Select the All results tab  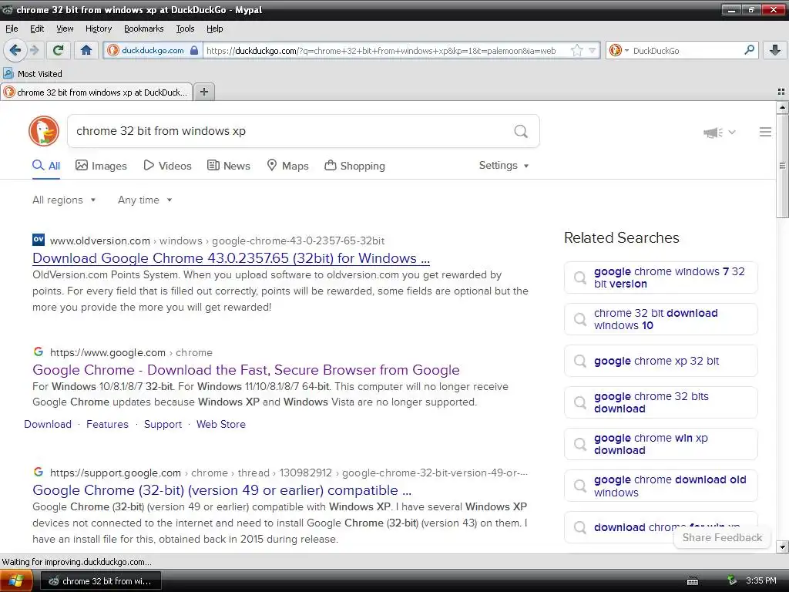(46, 166)
